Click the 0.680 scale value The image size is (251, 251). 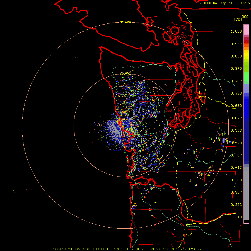(x=236, y=106)
